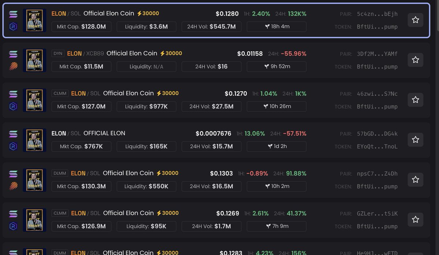Image resolution: width=439 pixels, height=255 pixels.
Task: Select Liquidity N/A box
Action: 146,66
